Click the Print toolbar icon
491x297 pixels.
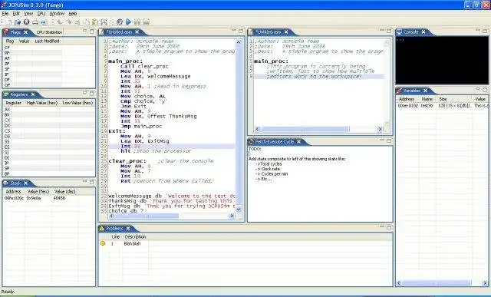pos(35,22)
